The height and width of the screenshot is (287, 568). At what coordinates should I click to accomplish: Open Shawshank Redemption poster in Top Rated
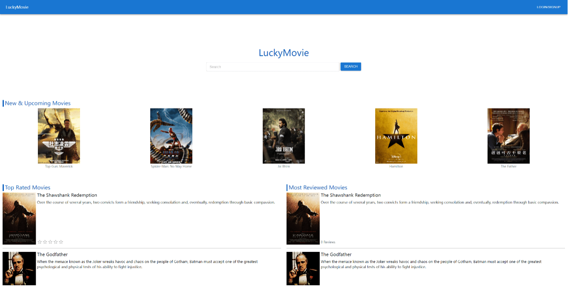click(19, 218)
